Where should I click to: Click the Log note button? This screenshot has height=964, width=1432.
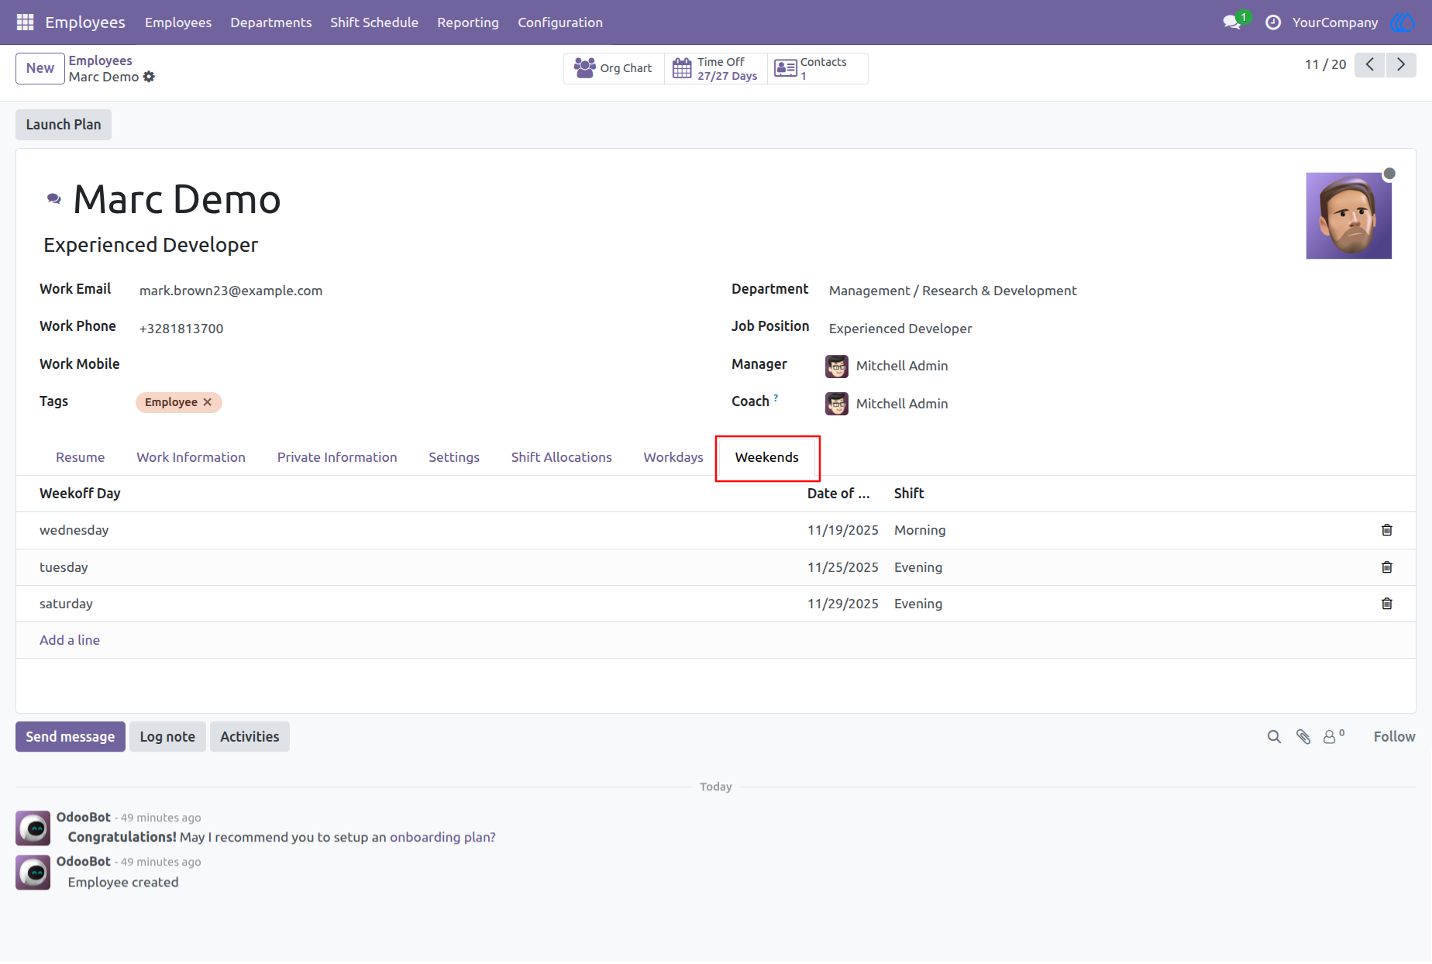pyautogui.click(x=167, y=737)
